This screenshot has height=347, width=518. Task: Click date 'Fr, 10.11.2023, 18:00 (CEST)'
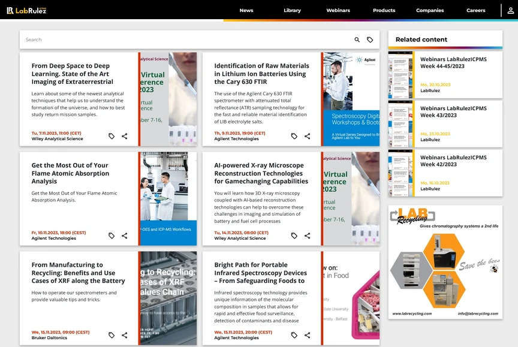click(59, 233)
